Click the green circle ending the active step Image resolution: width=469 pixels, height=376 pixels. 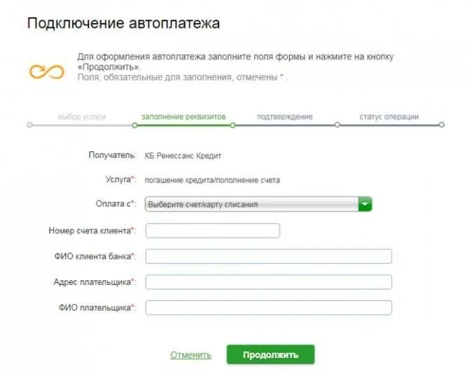point(232,125)
